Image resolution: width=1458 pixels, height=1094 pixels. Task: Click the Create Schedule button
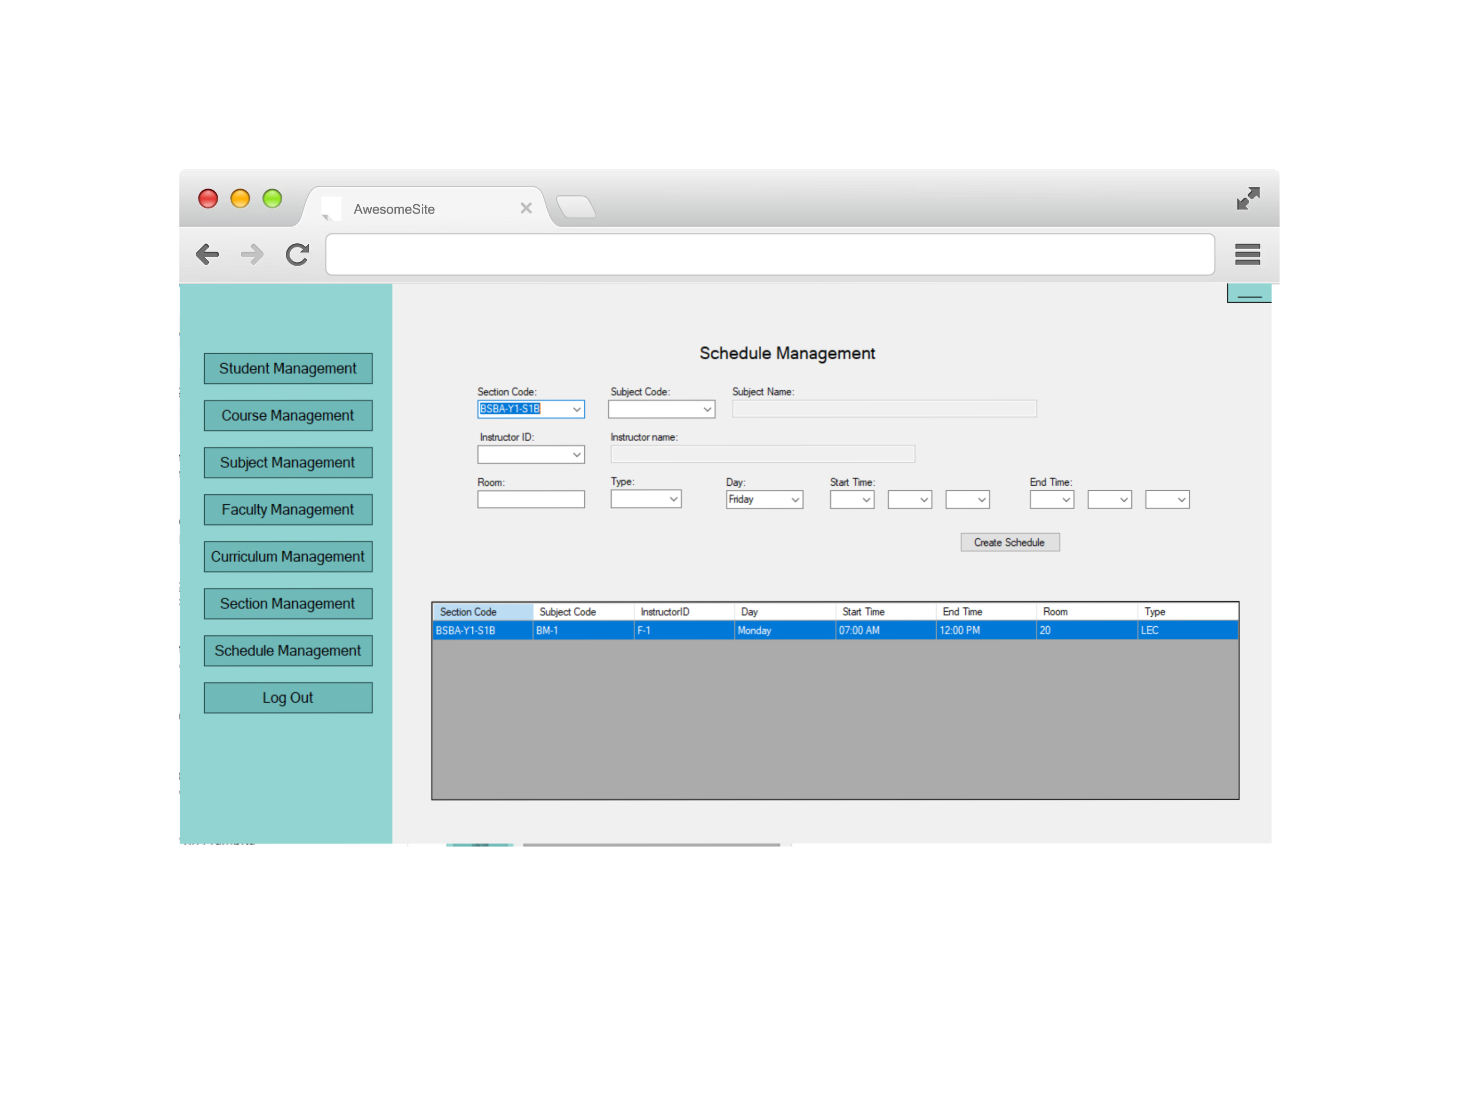point(1009,542)
